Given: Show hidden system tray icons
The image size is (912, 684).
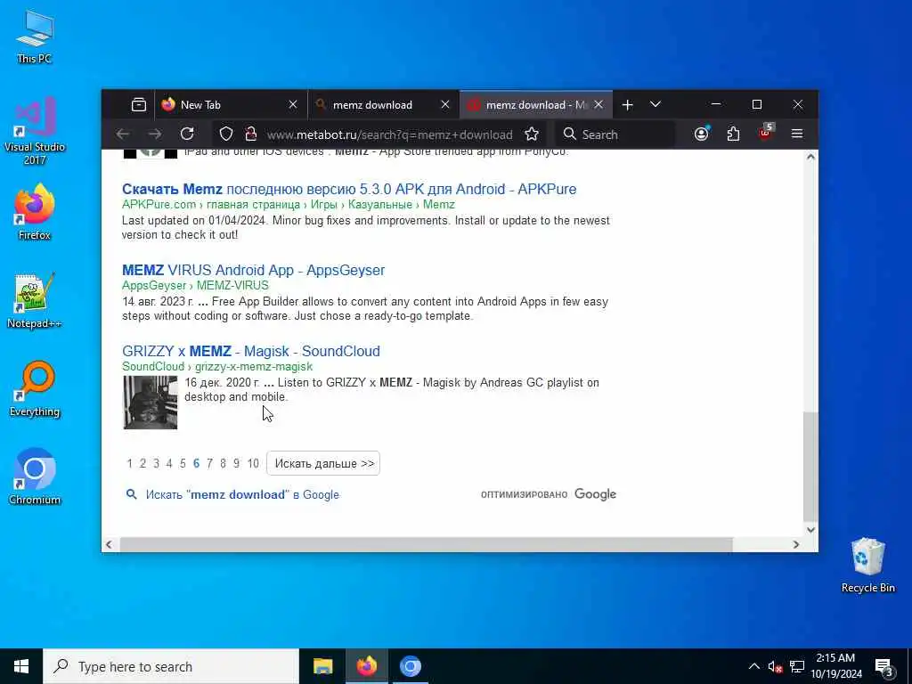Looking at the screenshot, I should pyautogui.click(x=753, y=666).
